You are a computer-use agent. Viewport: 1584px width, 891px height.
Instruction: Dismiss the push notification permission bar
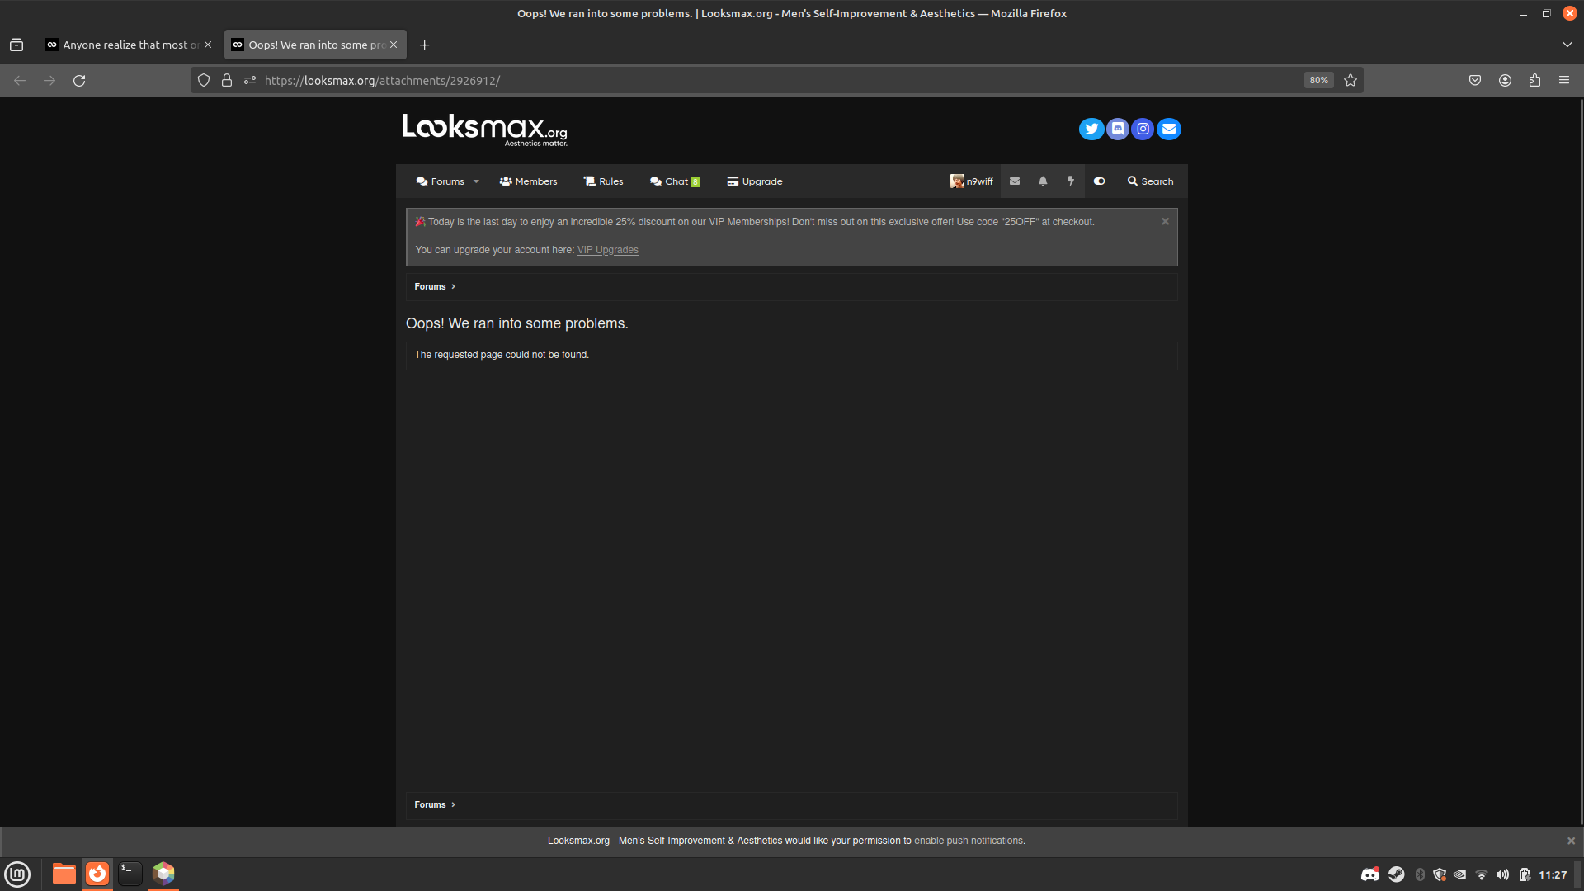(x=1572, y=841)
